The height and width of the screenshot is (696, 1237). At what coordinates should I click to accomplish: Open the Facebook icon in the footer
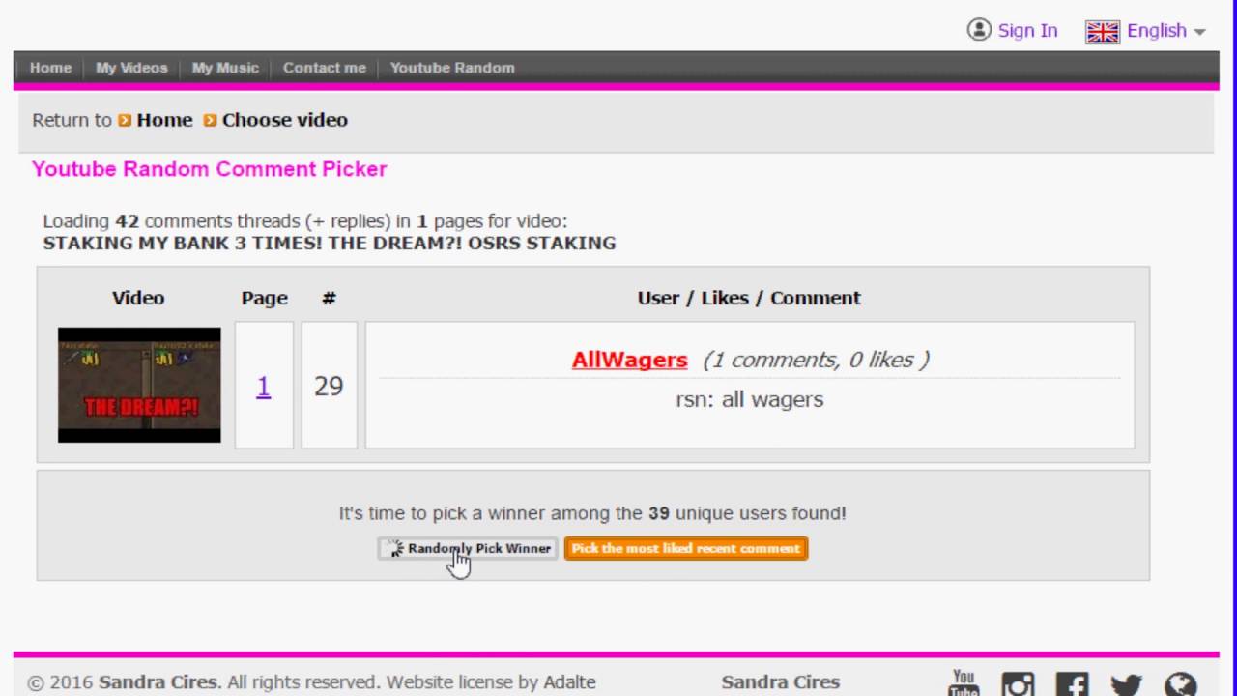[1072, 685]
